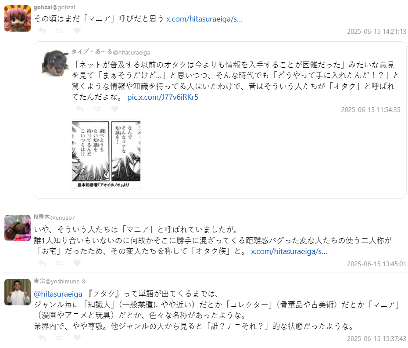408x348 pixels.
Task: Open the puppy avatar of タイプ・あ〜る
Action: (55, 63)
